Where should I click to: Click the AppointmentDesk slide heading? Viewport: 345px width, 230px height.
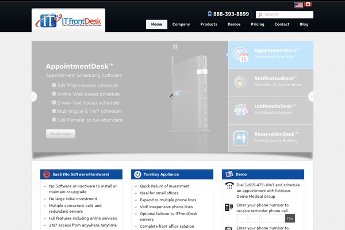click(x=80, y=66)
